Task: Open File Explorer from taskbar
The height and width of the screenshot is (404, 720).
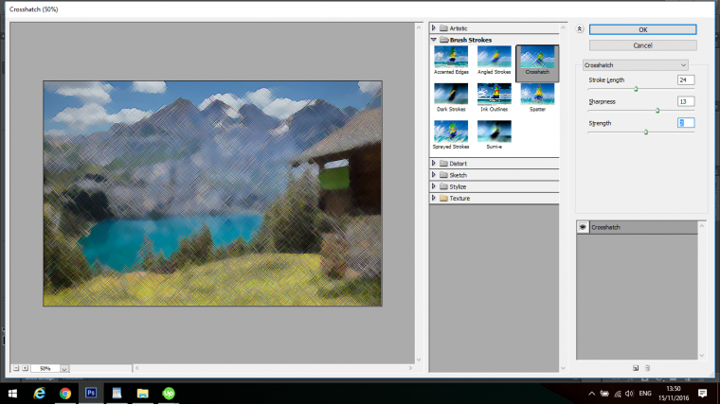Action: click(x=143, y=394)
